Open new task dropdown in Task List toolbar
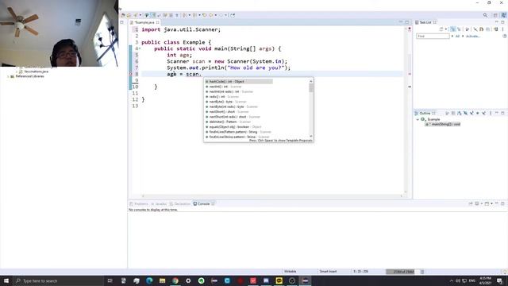 [446, 29]
